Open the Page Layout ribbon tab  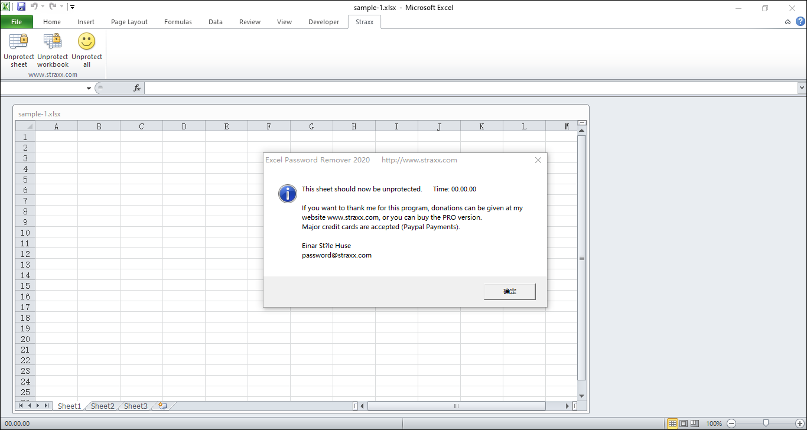pos(129,22)
